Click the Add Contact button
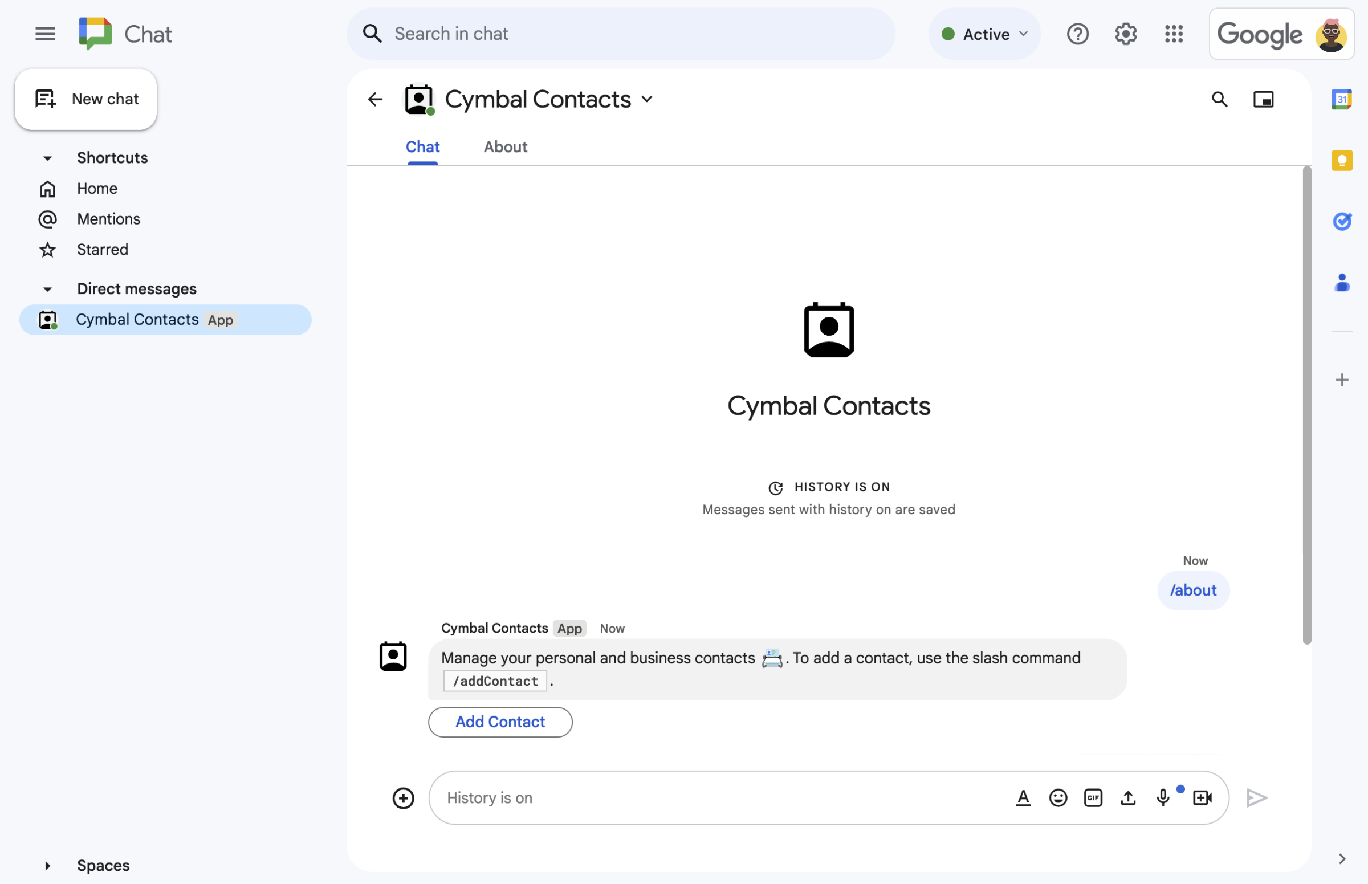The image size is (1368, 884). (499, 720)
